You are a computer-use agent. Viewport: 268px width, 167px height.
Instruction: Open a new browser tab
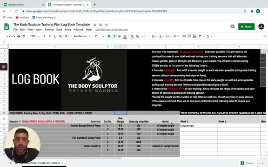pyautogui.click(x=95, y=5)
